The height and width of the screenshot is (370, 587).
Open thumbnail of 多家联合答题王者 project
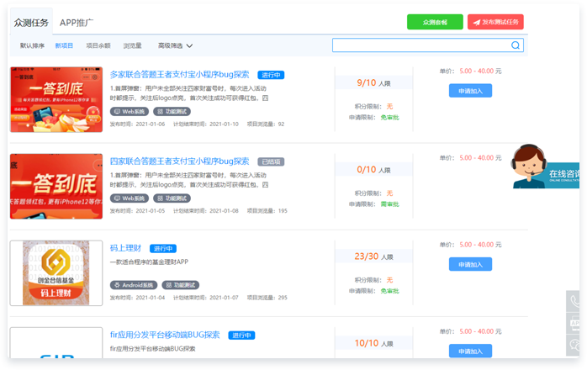56,99
